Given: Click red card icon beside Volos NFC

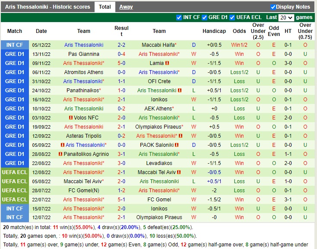Looking at the screenshot, I should click(x=70, y=118).
